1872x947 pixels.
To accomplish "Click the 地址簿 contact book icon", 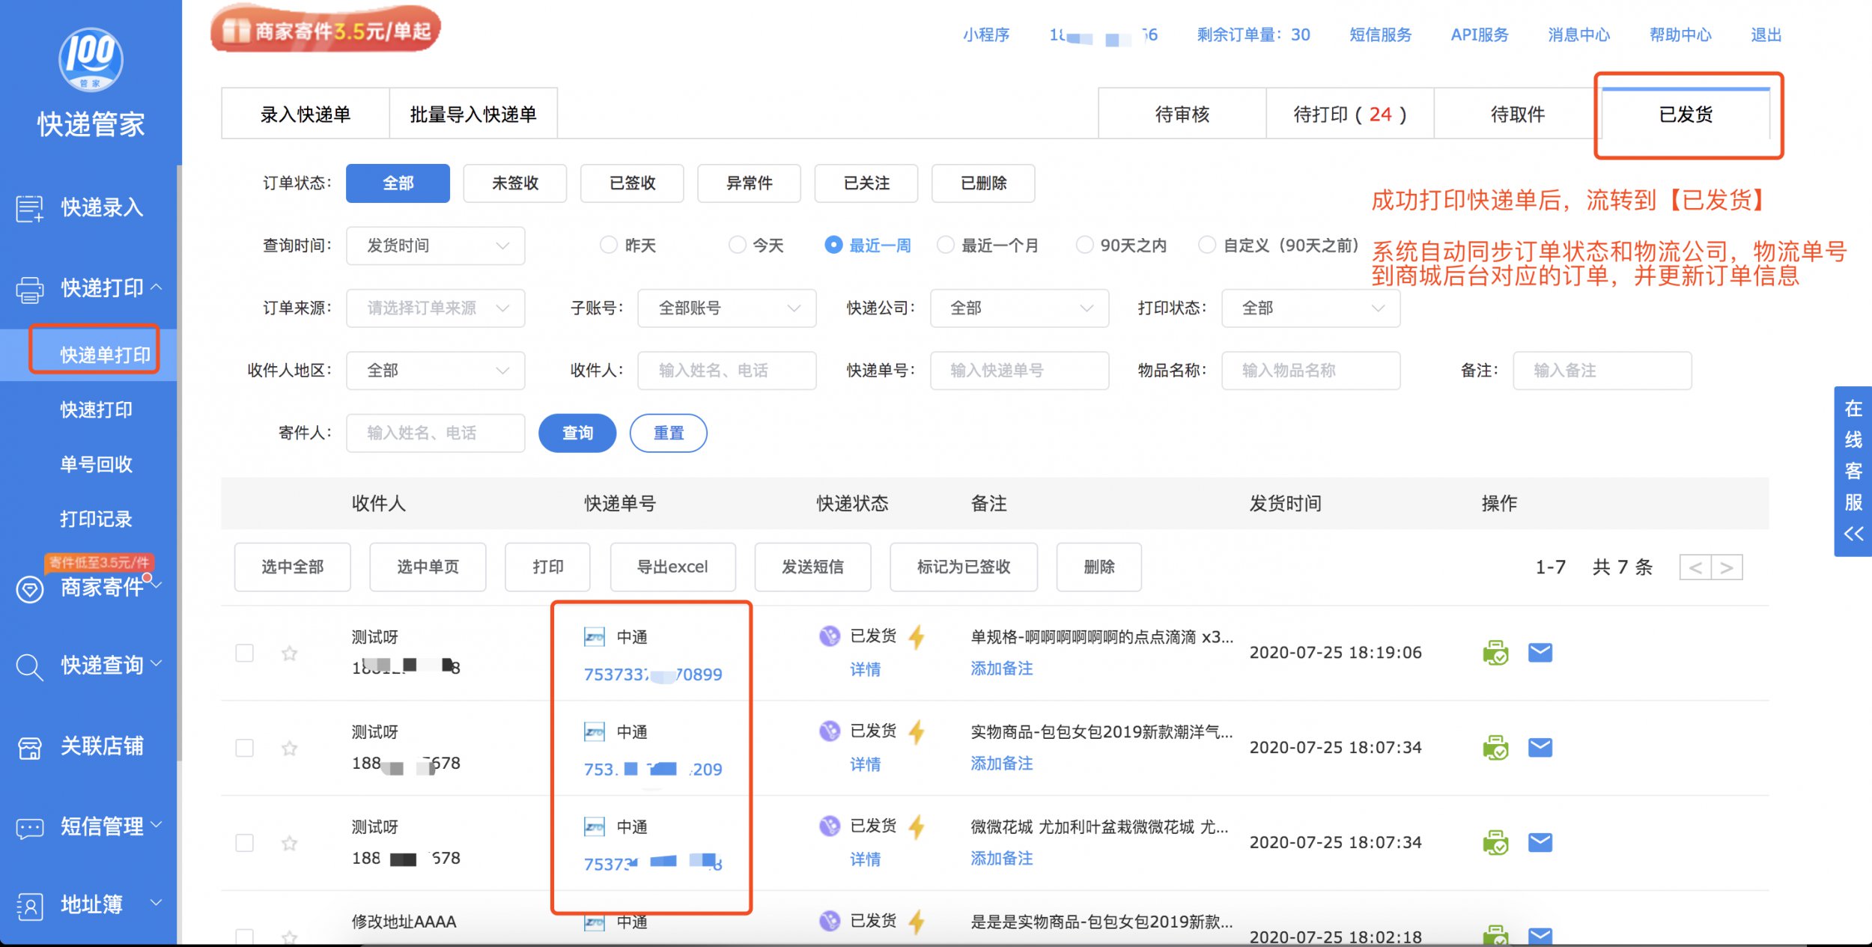I will coord(30,906).
